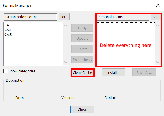Select the CA.F form entry
This screenshot has height=116, width=164.
pos(8,30)
